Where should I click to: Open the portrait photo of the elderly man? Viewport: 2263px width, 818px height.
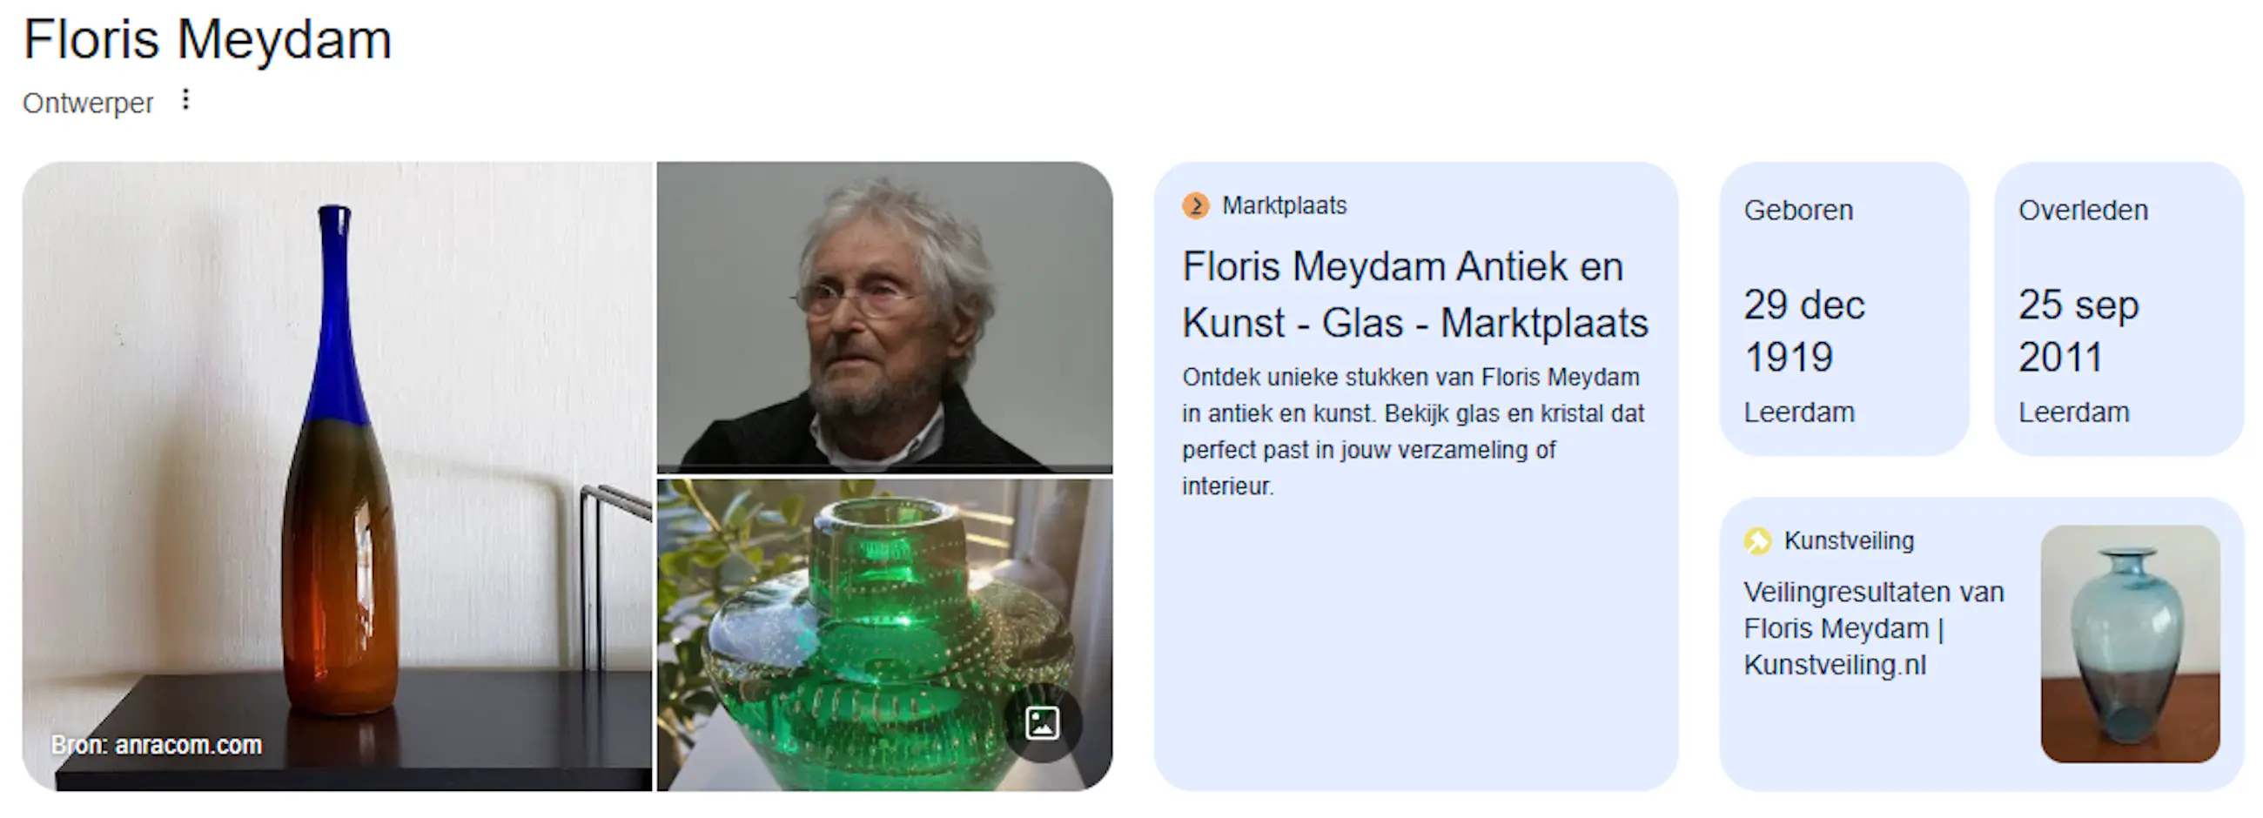click(884, 317)
